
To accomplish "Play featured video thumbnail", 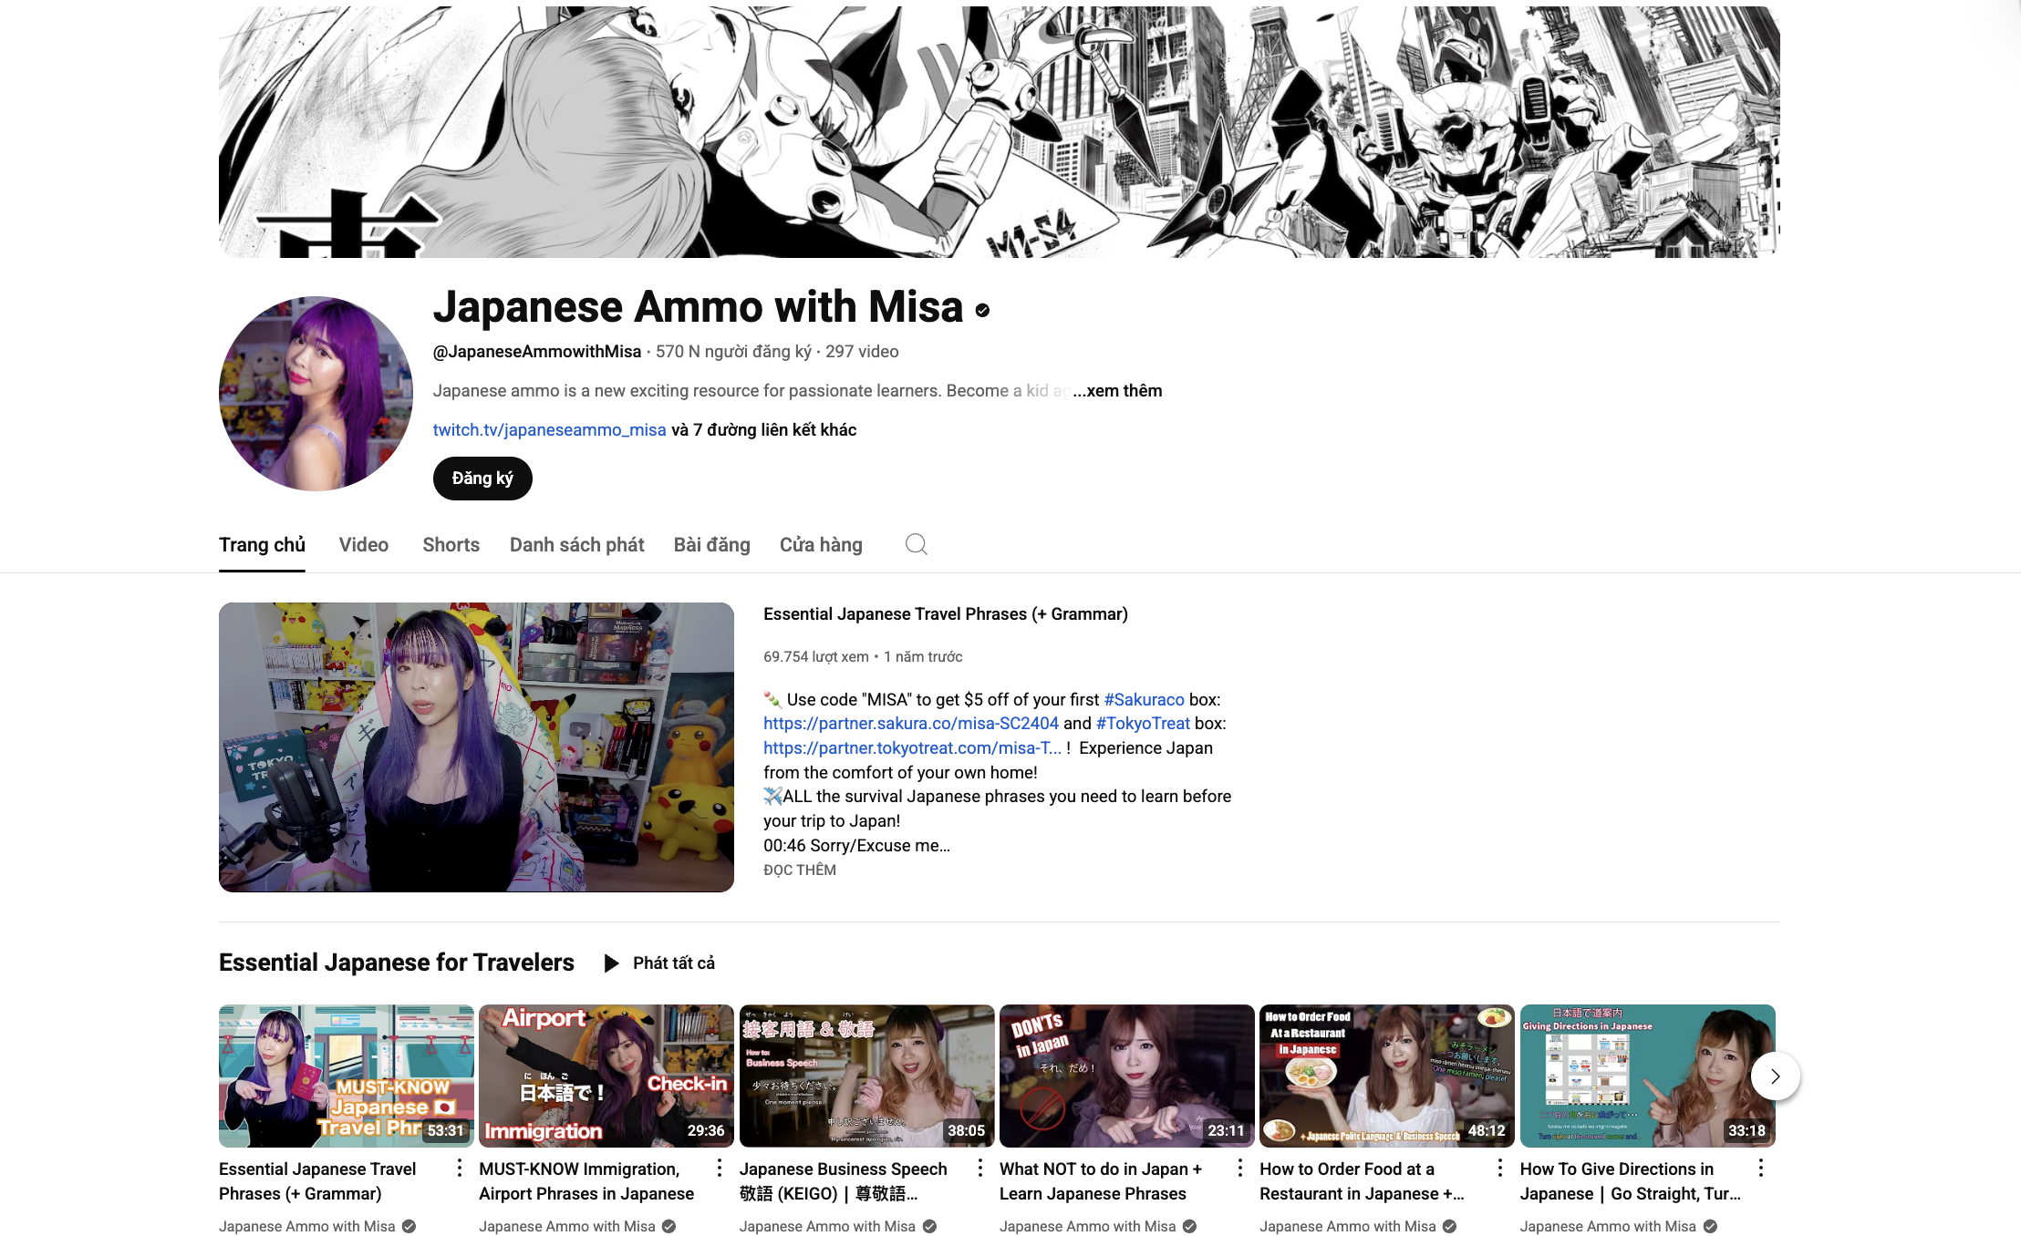I will tap(476, 747).
